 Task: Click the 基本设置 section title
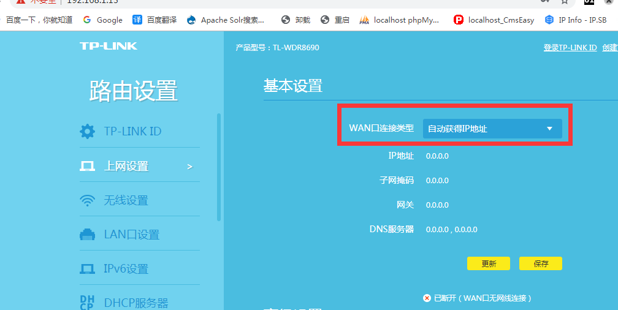293,86
